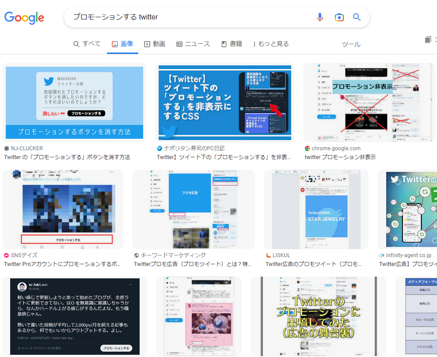Click the SNSデイズ source label
The height and width of the screenshot is (357, 437).
click(x=24, y=255)
